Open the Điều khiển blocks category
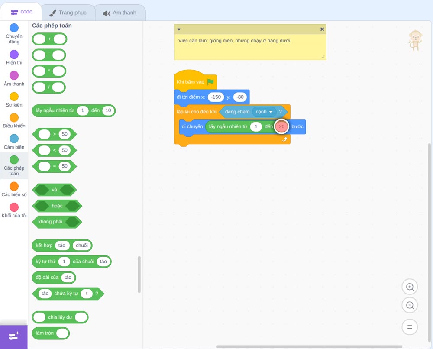This screenshot has height=349, width=433. click(x=14, y=121)
